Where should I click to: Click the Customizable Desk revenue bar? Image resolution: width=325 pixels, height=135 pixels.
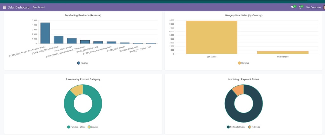point(85,42)
